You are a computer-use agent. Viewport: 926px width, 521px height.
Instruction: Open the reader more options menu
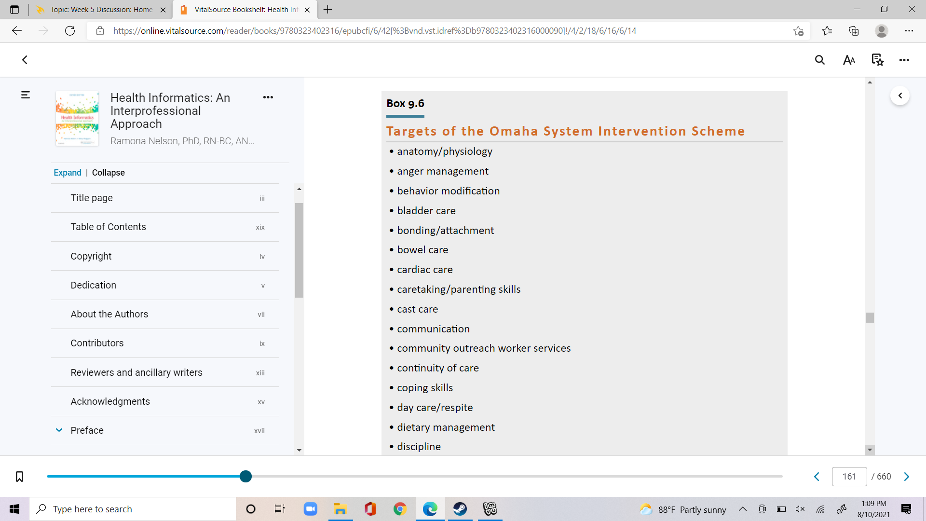click(904, 60)
